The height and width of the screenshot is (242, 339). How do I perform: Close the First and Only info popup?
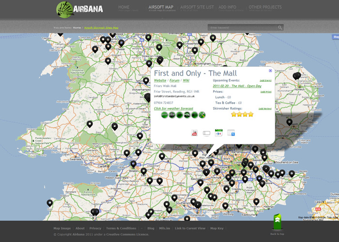[270, 71]
